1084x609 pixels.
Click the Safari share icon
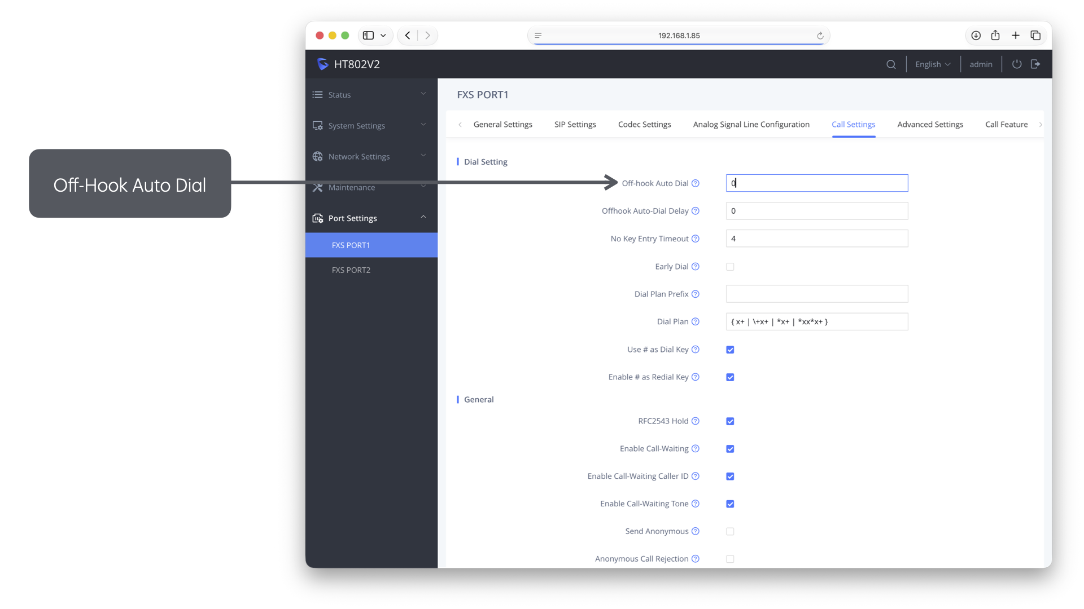[x=995, y=35]
